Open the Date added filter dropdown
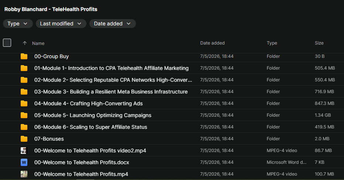 (x=113, y=24)
